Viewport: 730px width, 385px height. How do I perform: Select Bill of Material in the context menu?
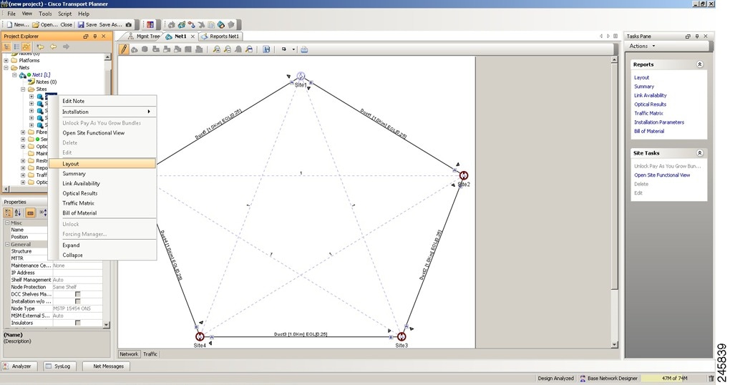coord(102,213)
